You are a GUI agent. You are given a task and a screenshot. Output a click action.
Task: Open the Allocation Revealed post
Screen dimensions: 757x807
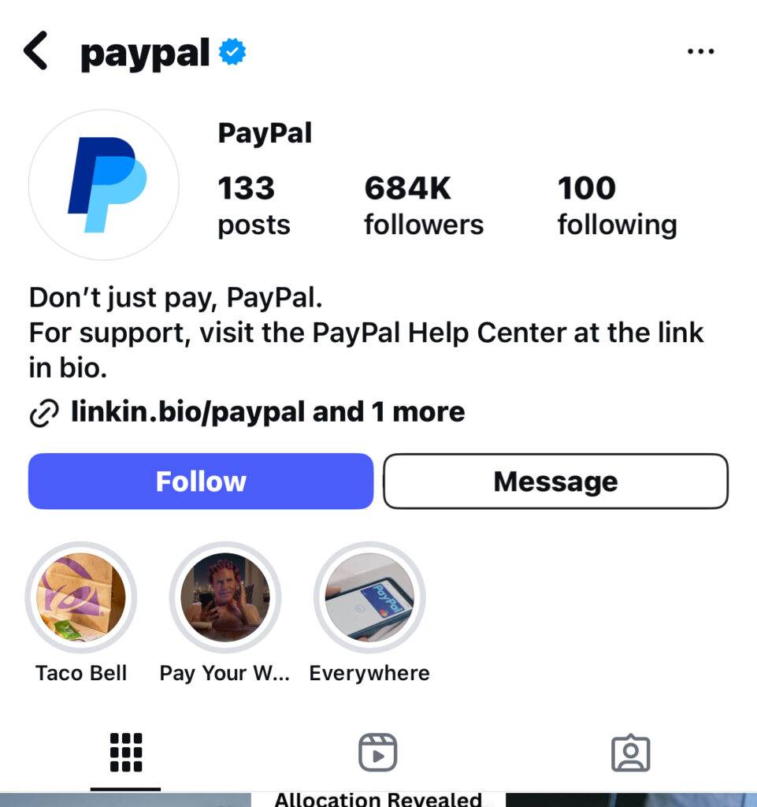[378, 799]
